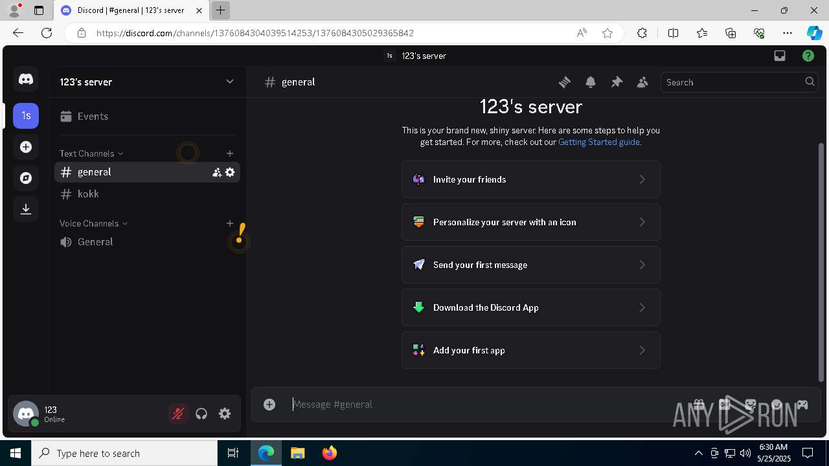
Task: Create new voice channel plus icon
Action: click(x=230, y=223)
